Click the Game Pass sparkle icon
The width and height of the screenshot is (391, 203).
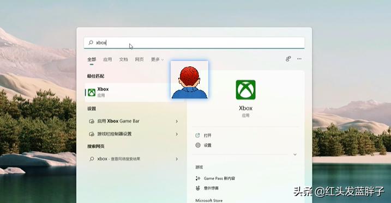point(198,179)
